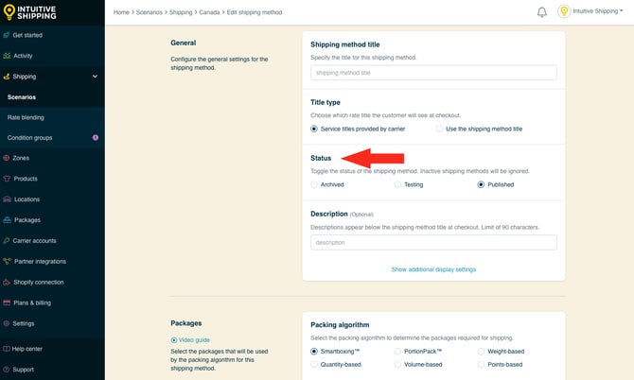Click the Shipping breadcrumb
The height and width of the screenshot is (380, 634).
181,12
